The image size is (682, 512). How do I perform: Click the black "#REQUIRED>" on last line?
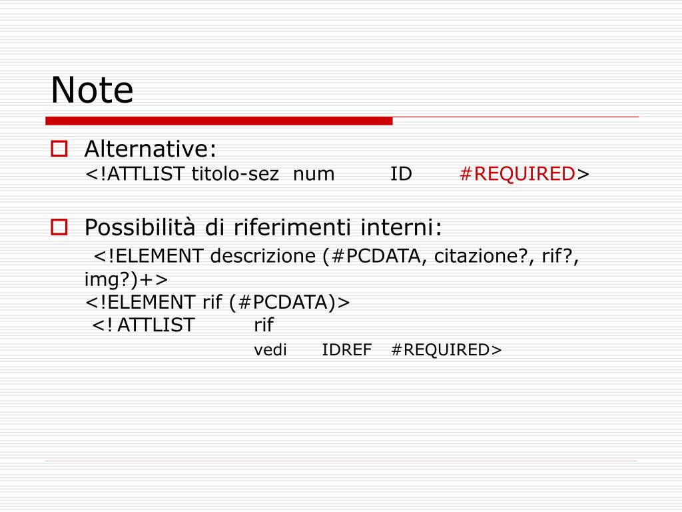pos(446,349)
